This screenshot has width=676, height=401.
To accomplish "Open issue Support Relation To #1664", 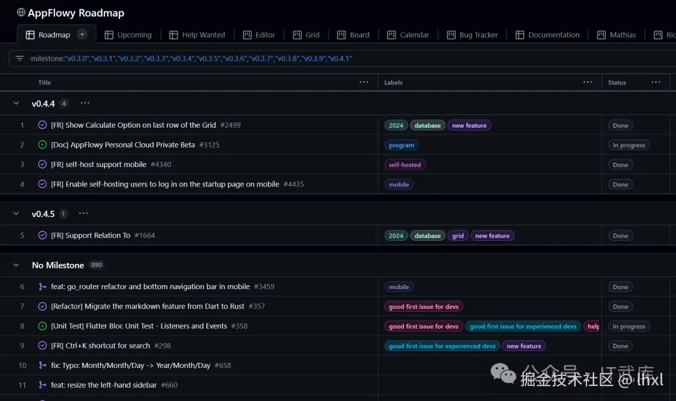I will pos(91,235).
